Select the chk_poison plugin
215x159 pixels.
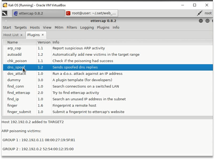point(108,61)
